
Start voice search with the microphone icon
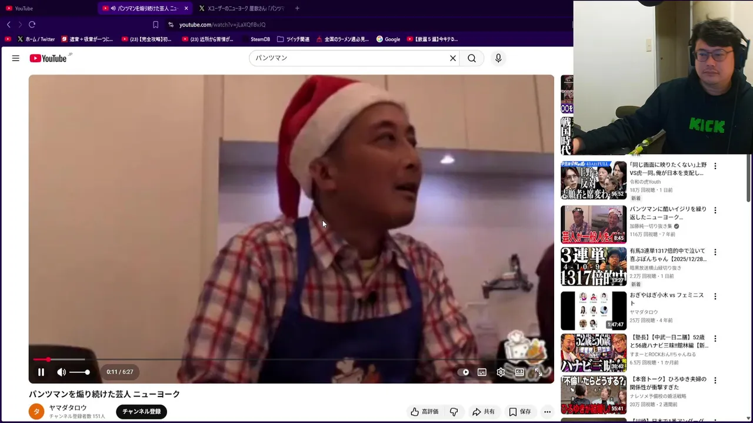pyautogui.click(x=498, y=58)
